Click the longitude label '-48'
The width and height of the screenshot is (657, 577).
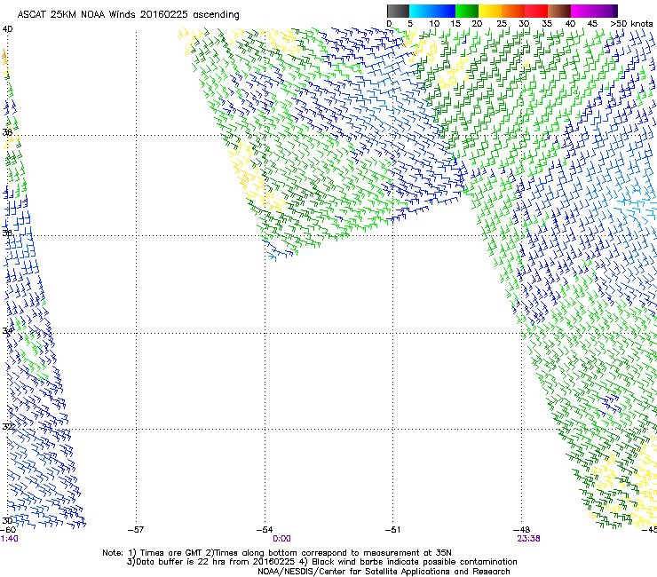[x=522, y=530]
